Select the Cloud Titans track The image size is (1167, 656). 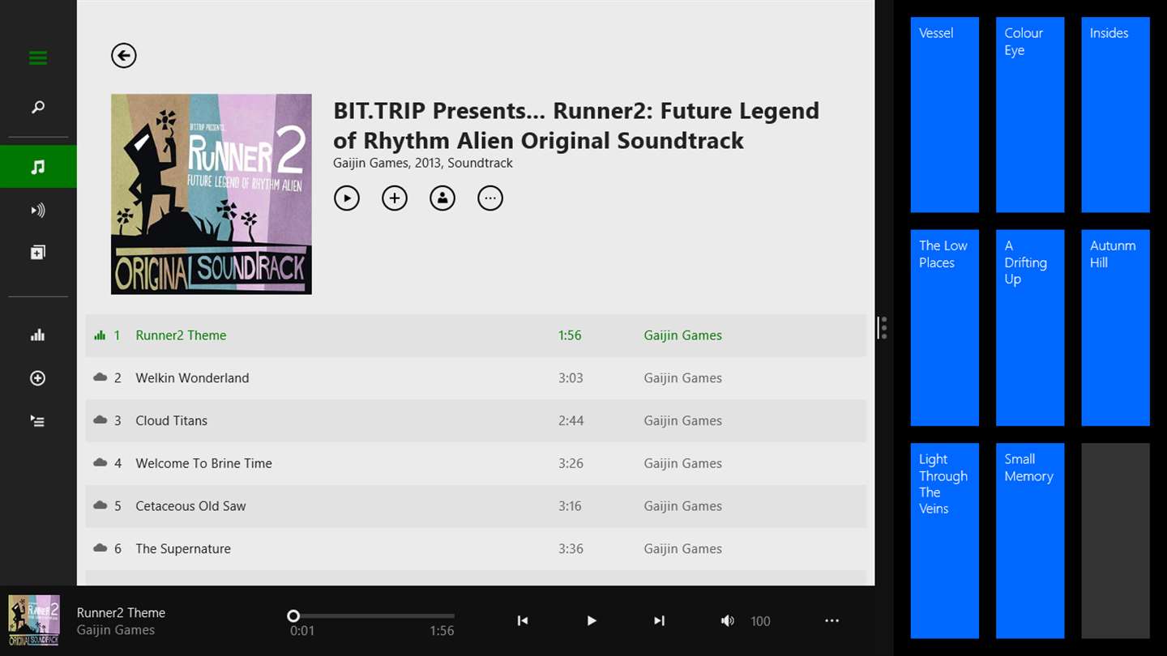tap(476, 420)
